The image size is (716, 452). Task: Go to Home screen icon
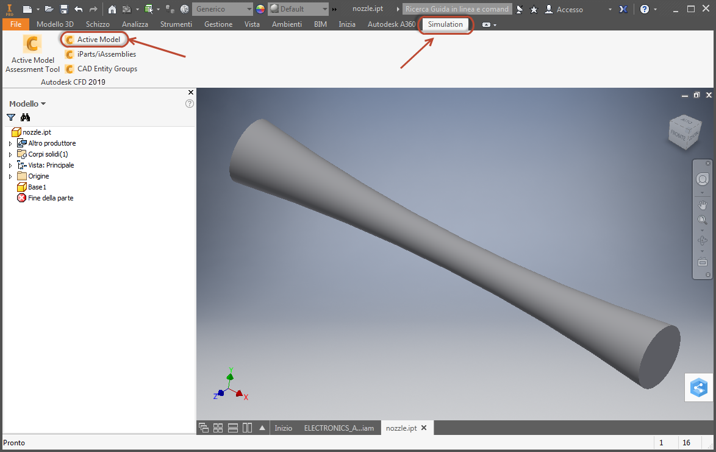(112, 9)
